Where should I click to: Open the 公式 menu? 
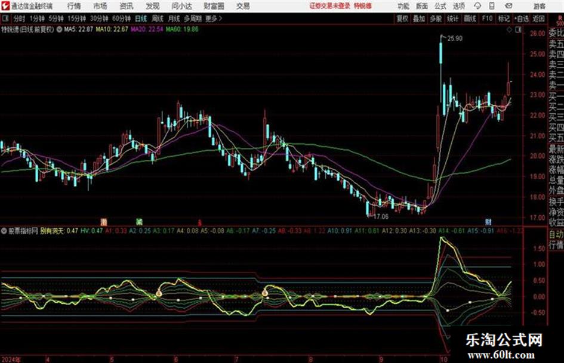[x=440, y=6]
